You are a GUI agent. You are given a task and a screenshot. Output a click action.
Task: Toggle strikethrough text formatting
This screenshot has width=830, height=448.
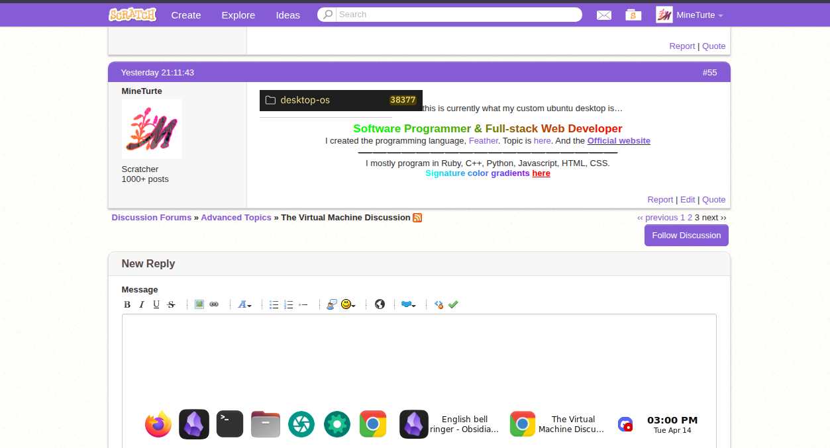[171, 304]
